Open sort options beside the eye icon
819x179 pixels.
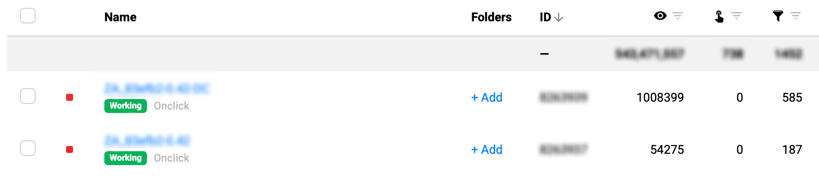pos(678,16)
